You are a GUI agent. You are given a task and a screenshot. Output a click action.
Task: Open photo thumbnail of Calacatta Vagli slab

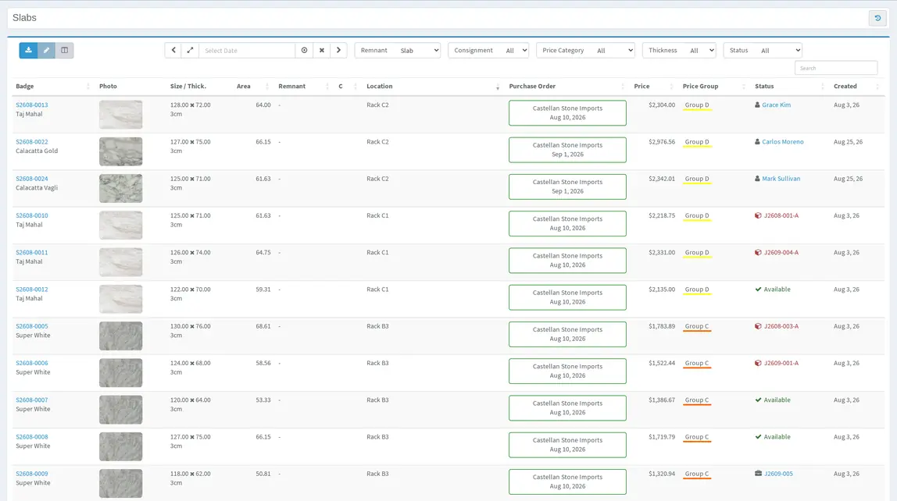[120, 189]
